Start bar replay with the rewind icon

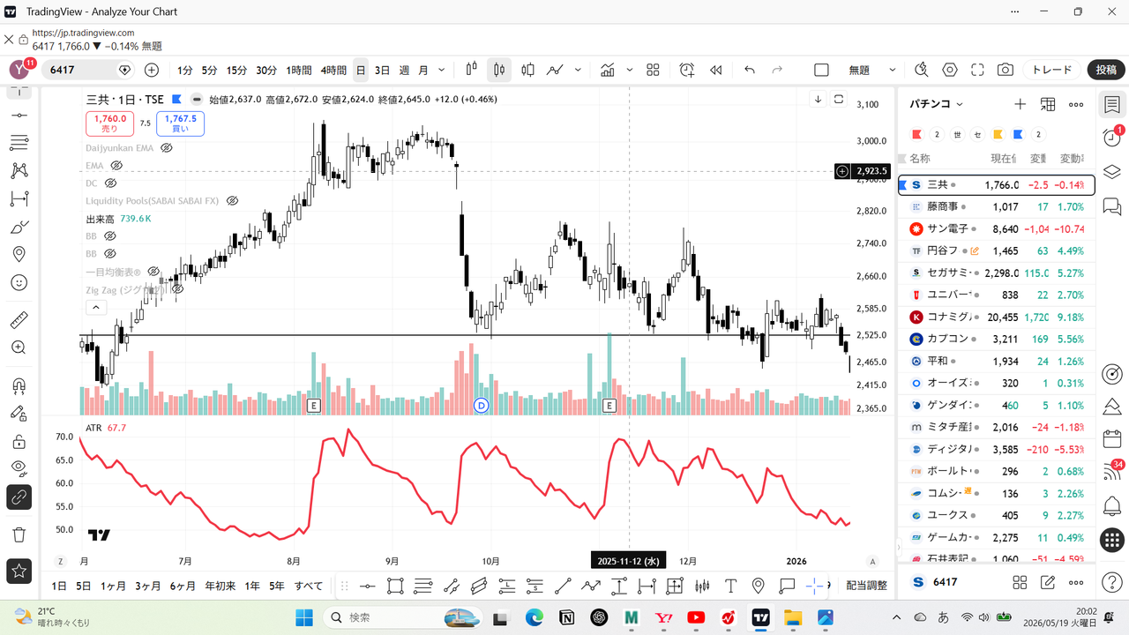tap(715, 70)
